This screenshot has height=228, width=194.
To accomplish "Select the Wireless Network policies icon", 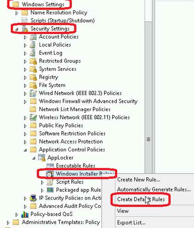I will tap(33, 118).
